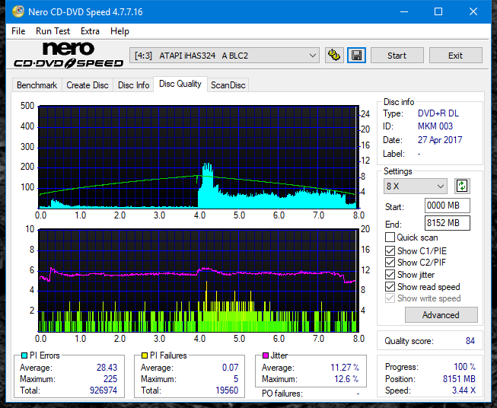Click the magenta Jitter color swatch
Screen dimensions: 497x408
tap(266, 355)
